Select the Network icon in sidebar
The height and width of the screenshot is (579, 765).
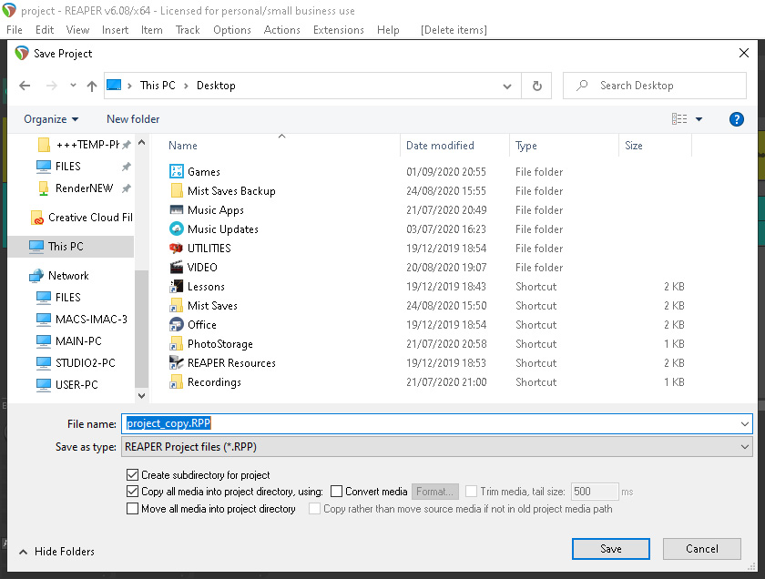click(36, 276)
